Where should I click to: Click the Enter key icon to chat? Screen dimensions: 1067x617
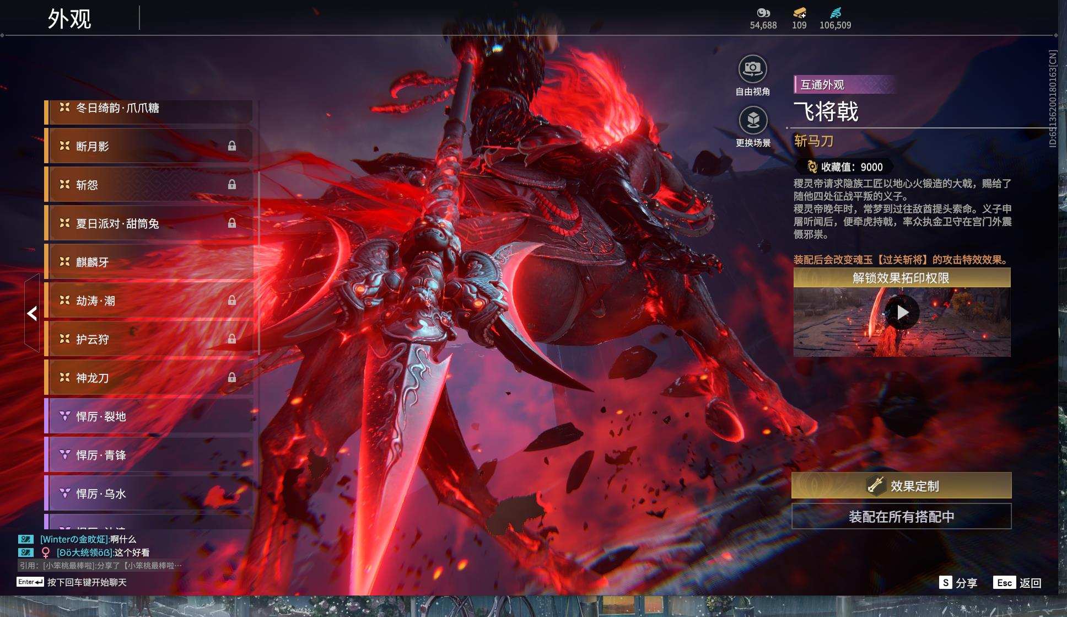tap(30, 582)
